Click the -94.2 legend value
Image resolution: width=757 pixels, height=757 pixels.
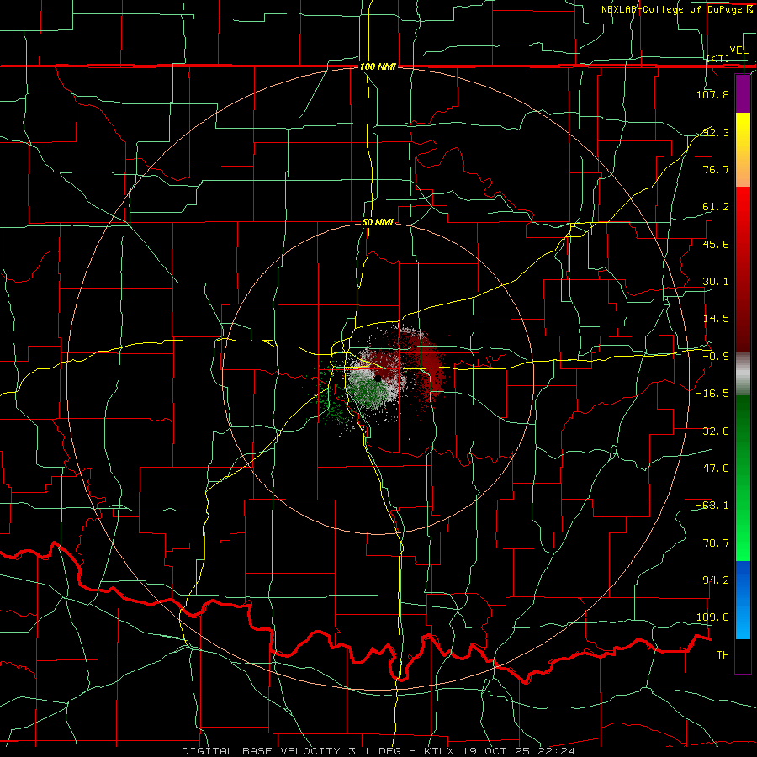(x=712, y=580)
